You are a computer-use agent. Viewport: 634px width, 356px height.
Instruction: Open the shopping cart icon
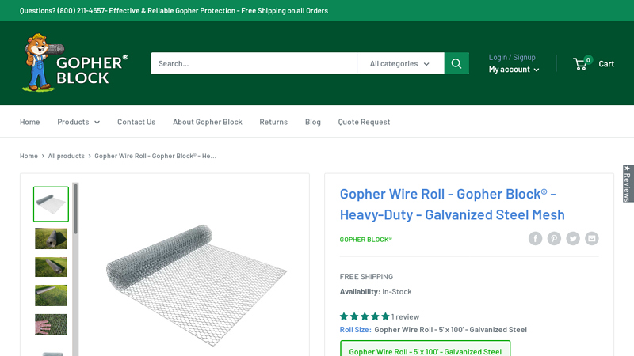[x=582, y=63]
